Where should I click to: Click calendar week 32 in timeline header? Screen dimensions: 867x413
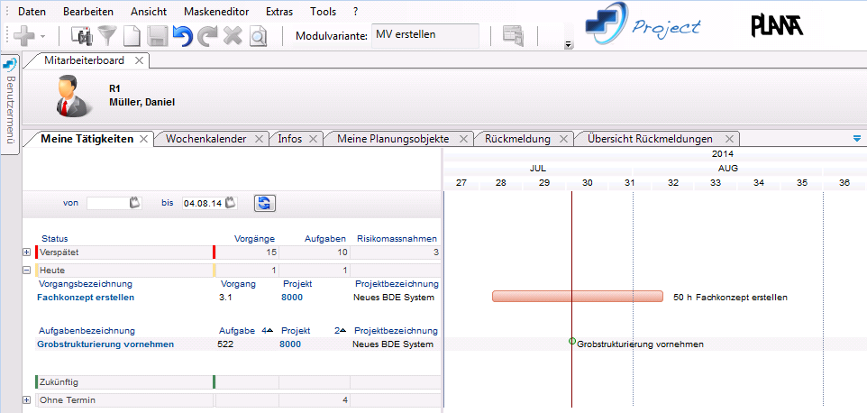tap(673, 183)
